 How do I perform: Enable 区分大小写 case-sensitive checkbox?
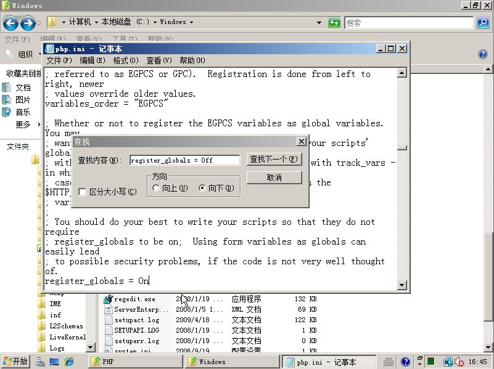click(82, 192)
